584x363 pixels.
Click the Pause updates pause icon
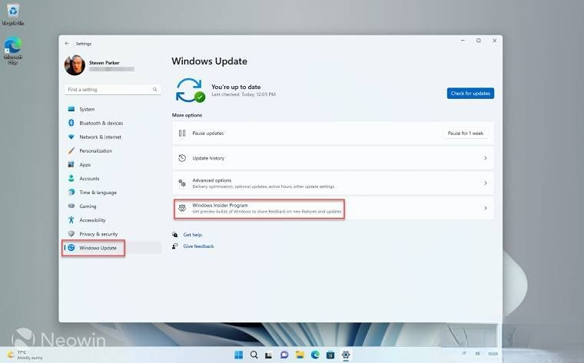coord(182,133)
